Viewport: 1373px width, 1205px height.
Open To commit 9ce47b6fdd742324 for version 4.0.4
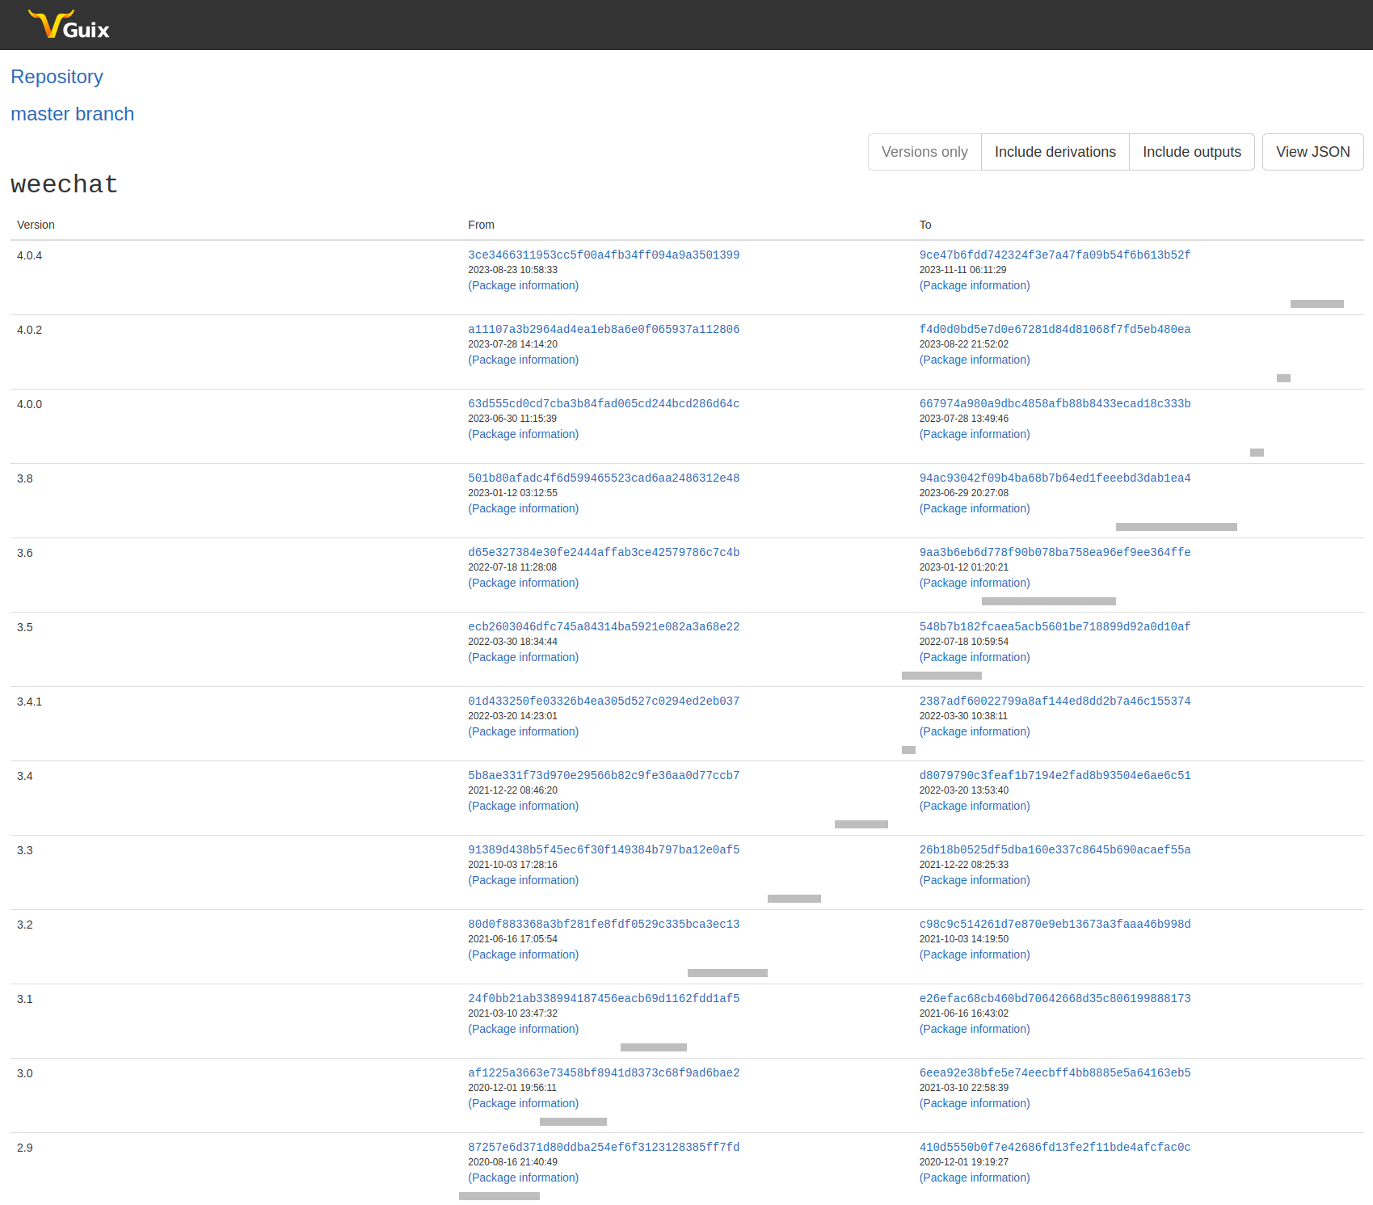[1055, 255]
